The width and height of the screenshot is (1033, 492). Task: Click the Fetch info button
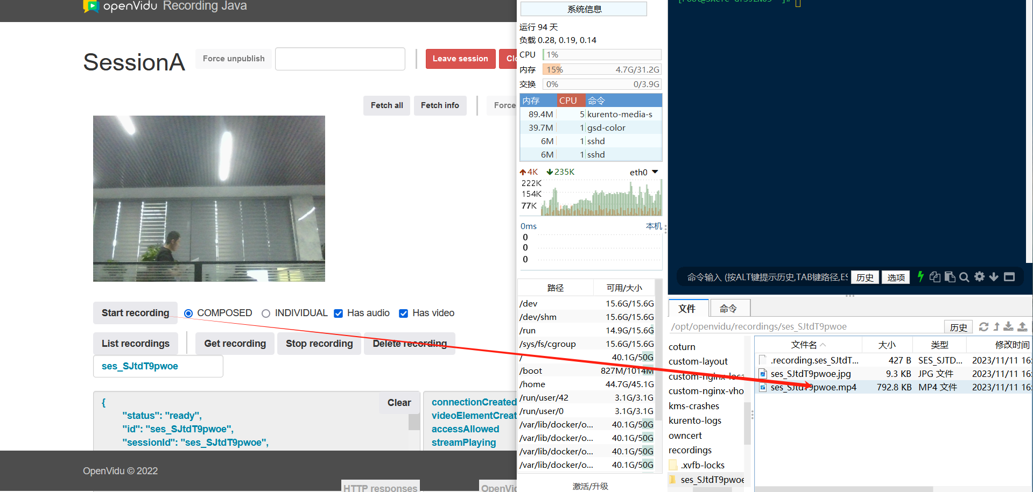pyautogui.click(x=440, y=105)
